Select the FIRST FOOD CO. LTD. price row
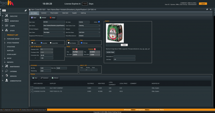215x113 pixels. [x=121, y=91]
